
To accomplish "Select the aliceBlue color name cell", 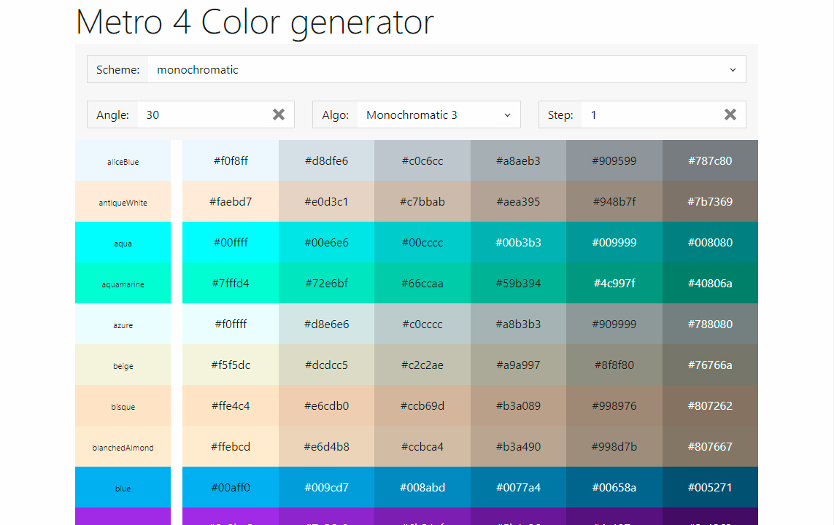I will (x=123, y=161).
